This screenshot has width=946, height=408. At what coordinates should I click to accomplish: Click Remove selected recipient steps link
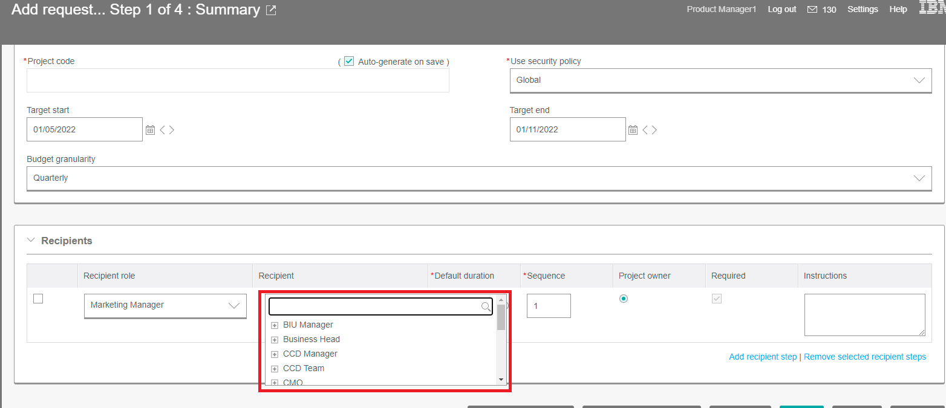click(864, 357)
